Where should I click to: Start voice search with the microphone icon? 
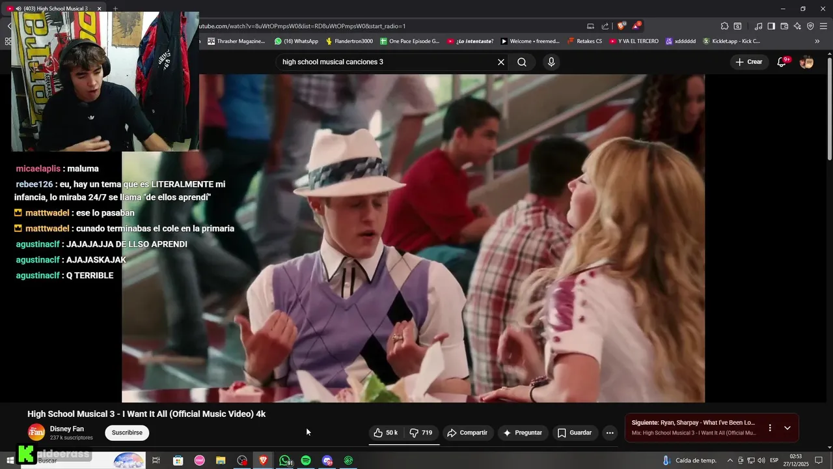tap(551, 62)
